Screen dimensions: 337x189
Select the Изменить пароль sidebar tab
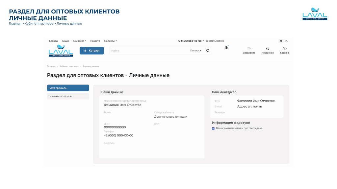pyautogui.click(x=68, y=96)
